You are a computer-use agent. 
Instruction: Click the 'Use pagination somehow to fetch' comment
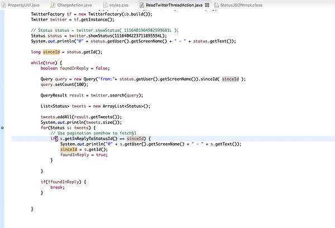pyautogui.click(x=93, y=133)
